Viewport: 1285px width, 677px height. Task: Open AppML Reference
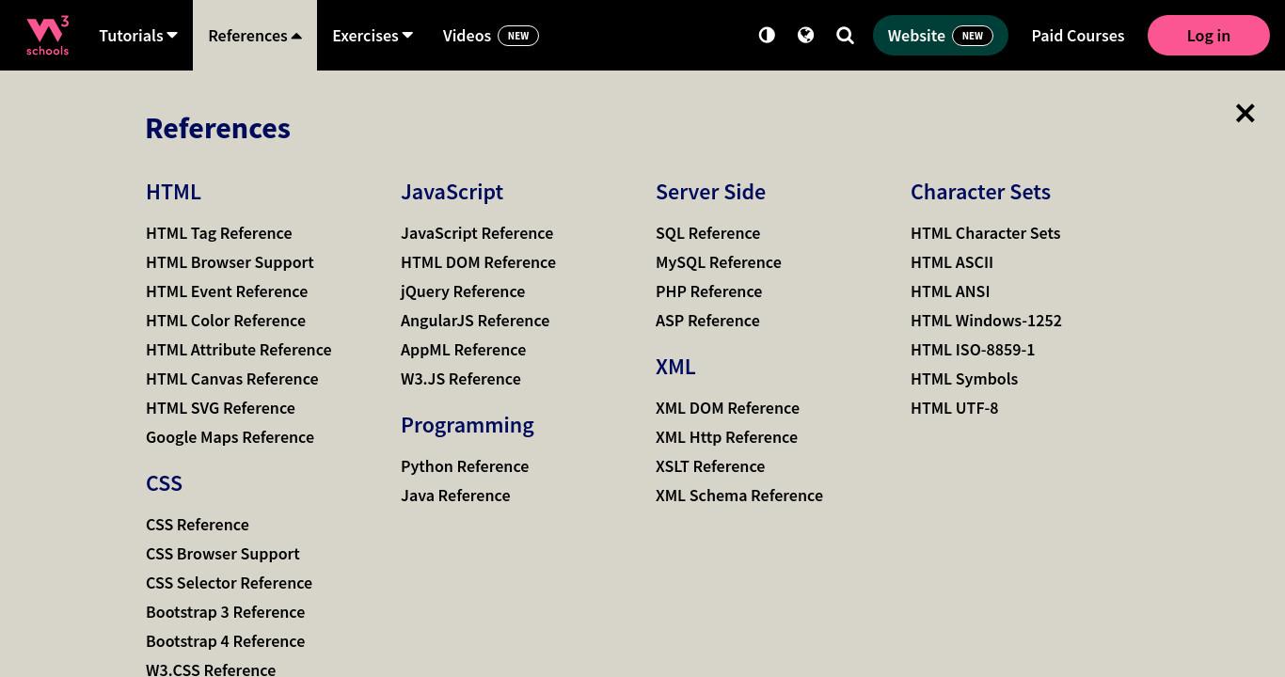coord(463,349)
